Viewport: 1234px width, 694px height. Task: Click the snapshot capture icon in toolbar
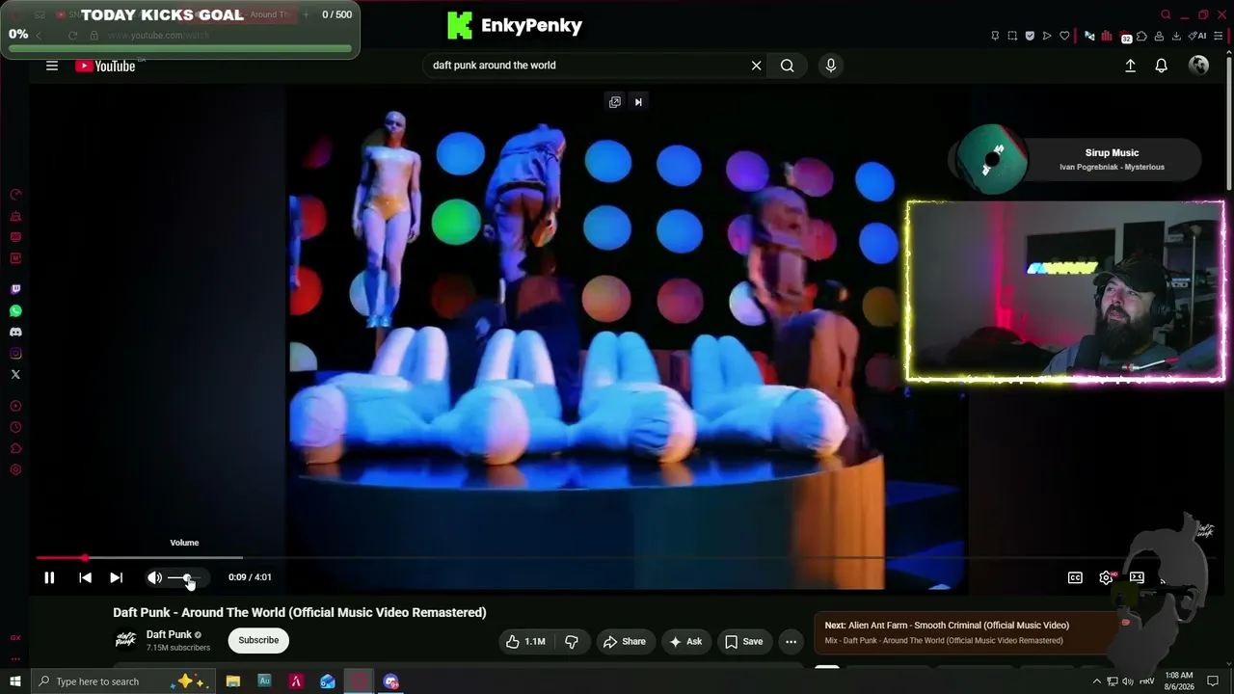click(1012, 36)
